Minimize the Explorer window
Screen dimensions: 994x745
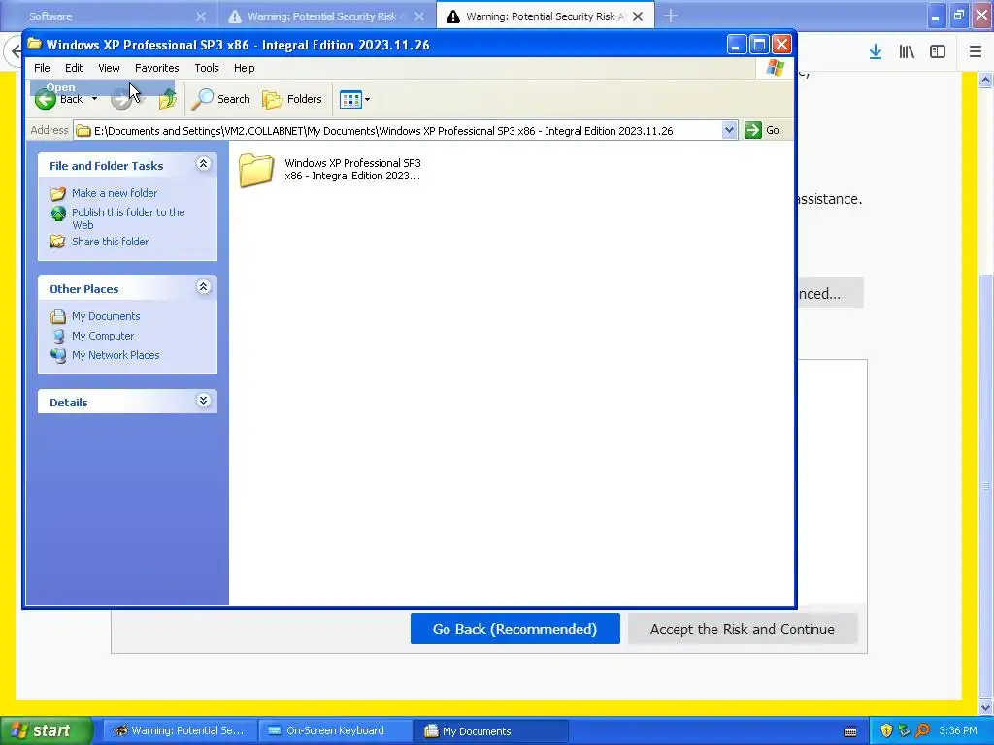point(736,45)
